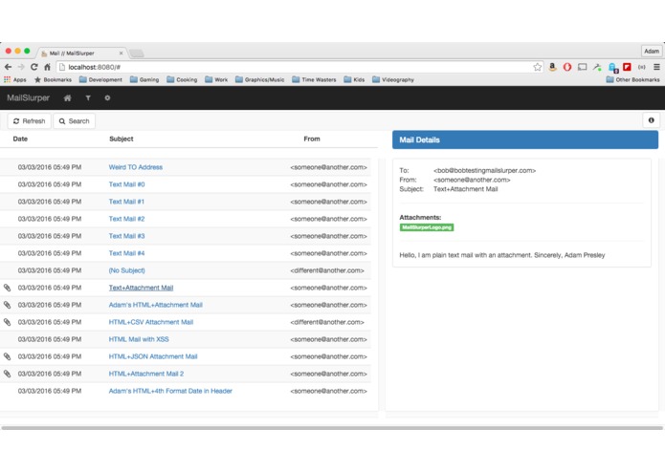Image resolution: width=665 pixels, height=472 pixels.
Task: Open Text Mail #0
Action: [127, 184]
